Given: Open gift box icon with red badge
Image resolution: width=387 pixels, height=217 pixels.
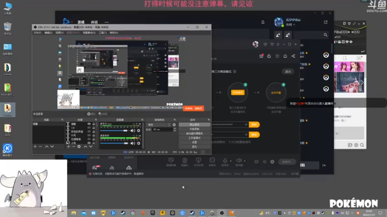Looking at the screenshot, I should (261, 56).
